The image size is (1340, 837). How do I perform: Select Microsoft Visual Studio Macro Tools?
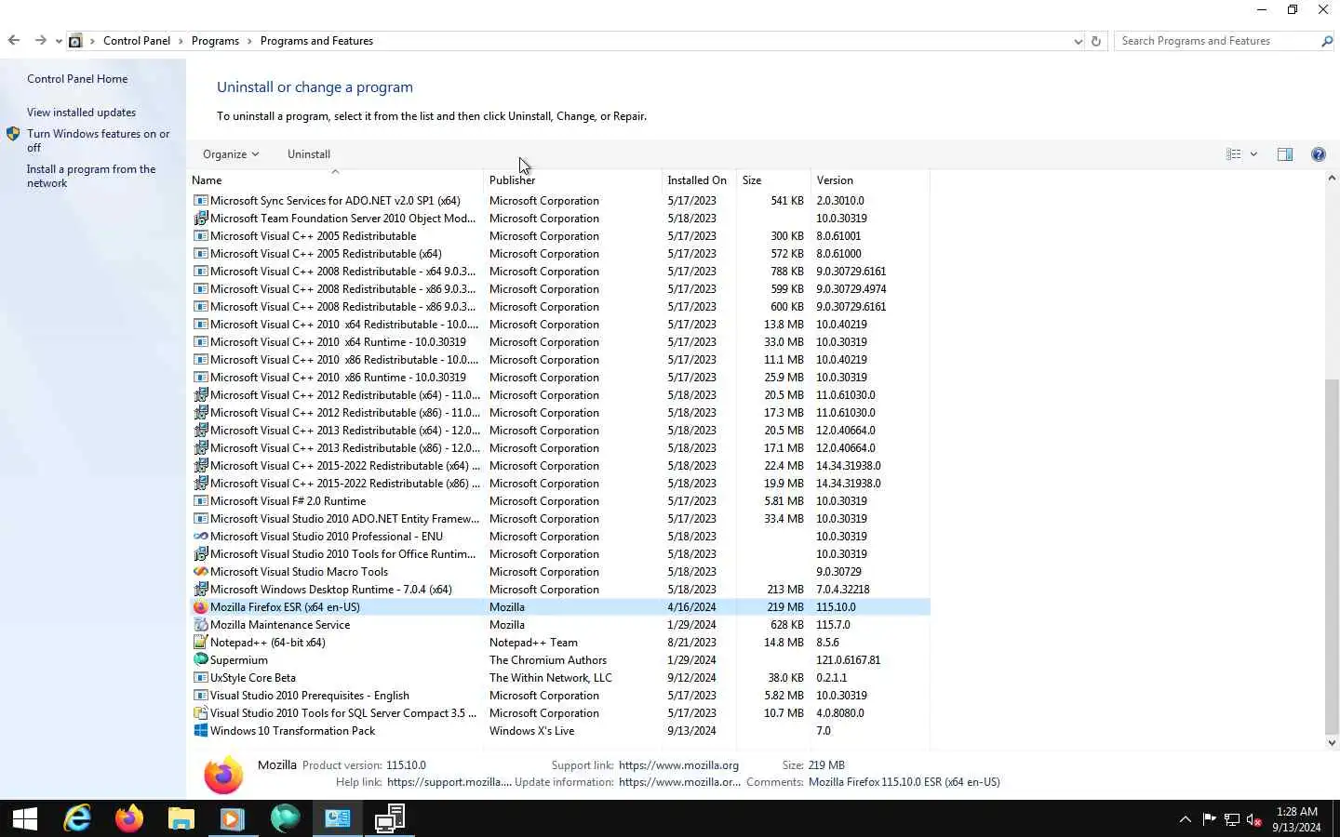tap(559, 572)
